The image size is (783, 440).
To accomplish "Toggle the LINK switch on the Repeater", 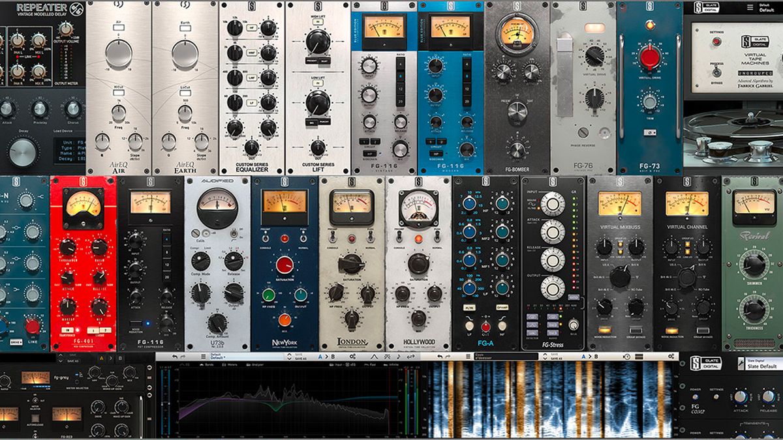I will coord(27,57).
